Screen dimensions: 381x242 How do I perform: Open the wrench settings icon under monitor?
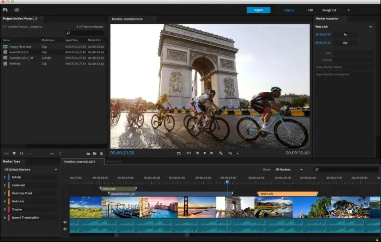[x=221, y=153]
